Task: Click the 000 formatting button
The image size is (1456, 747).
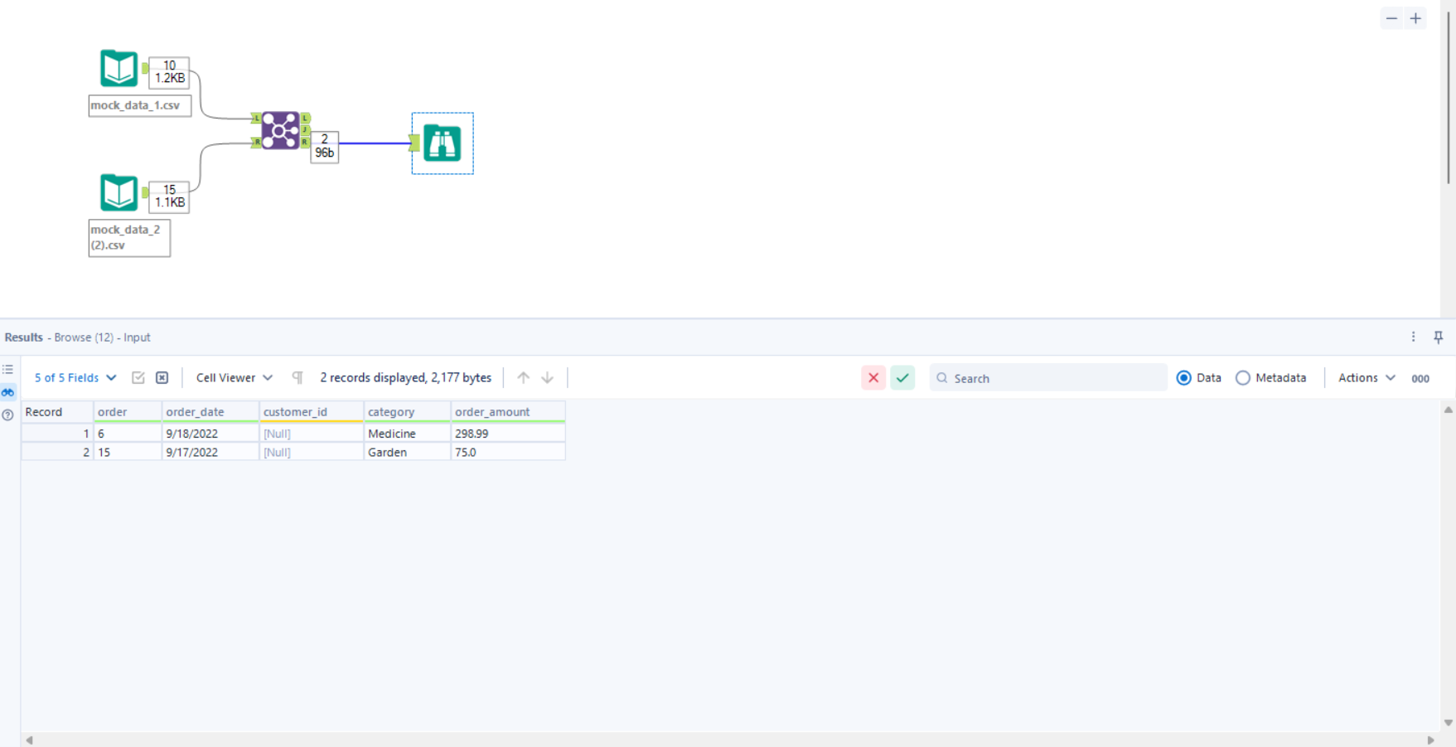Action: click(1420, 379)
